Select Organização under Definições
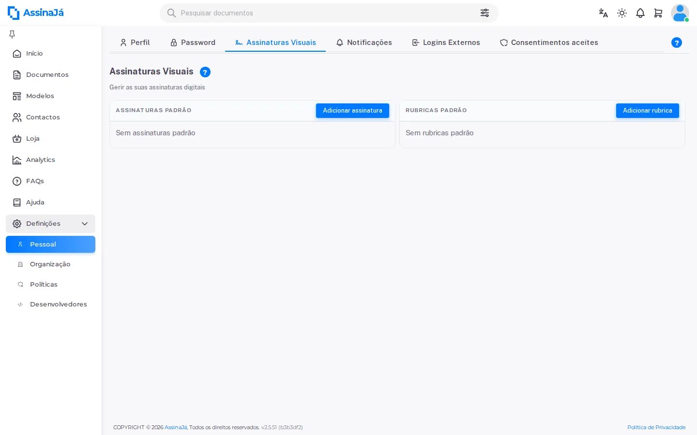697x435 pixels. (x=50, y=264)
